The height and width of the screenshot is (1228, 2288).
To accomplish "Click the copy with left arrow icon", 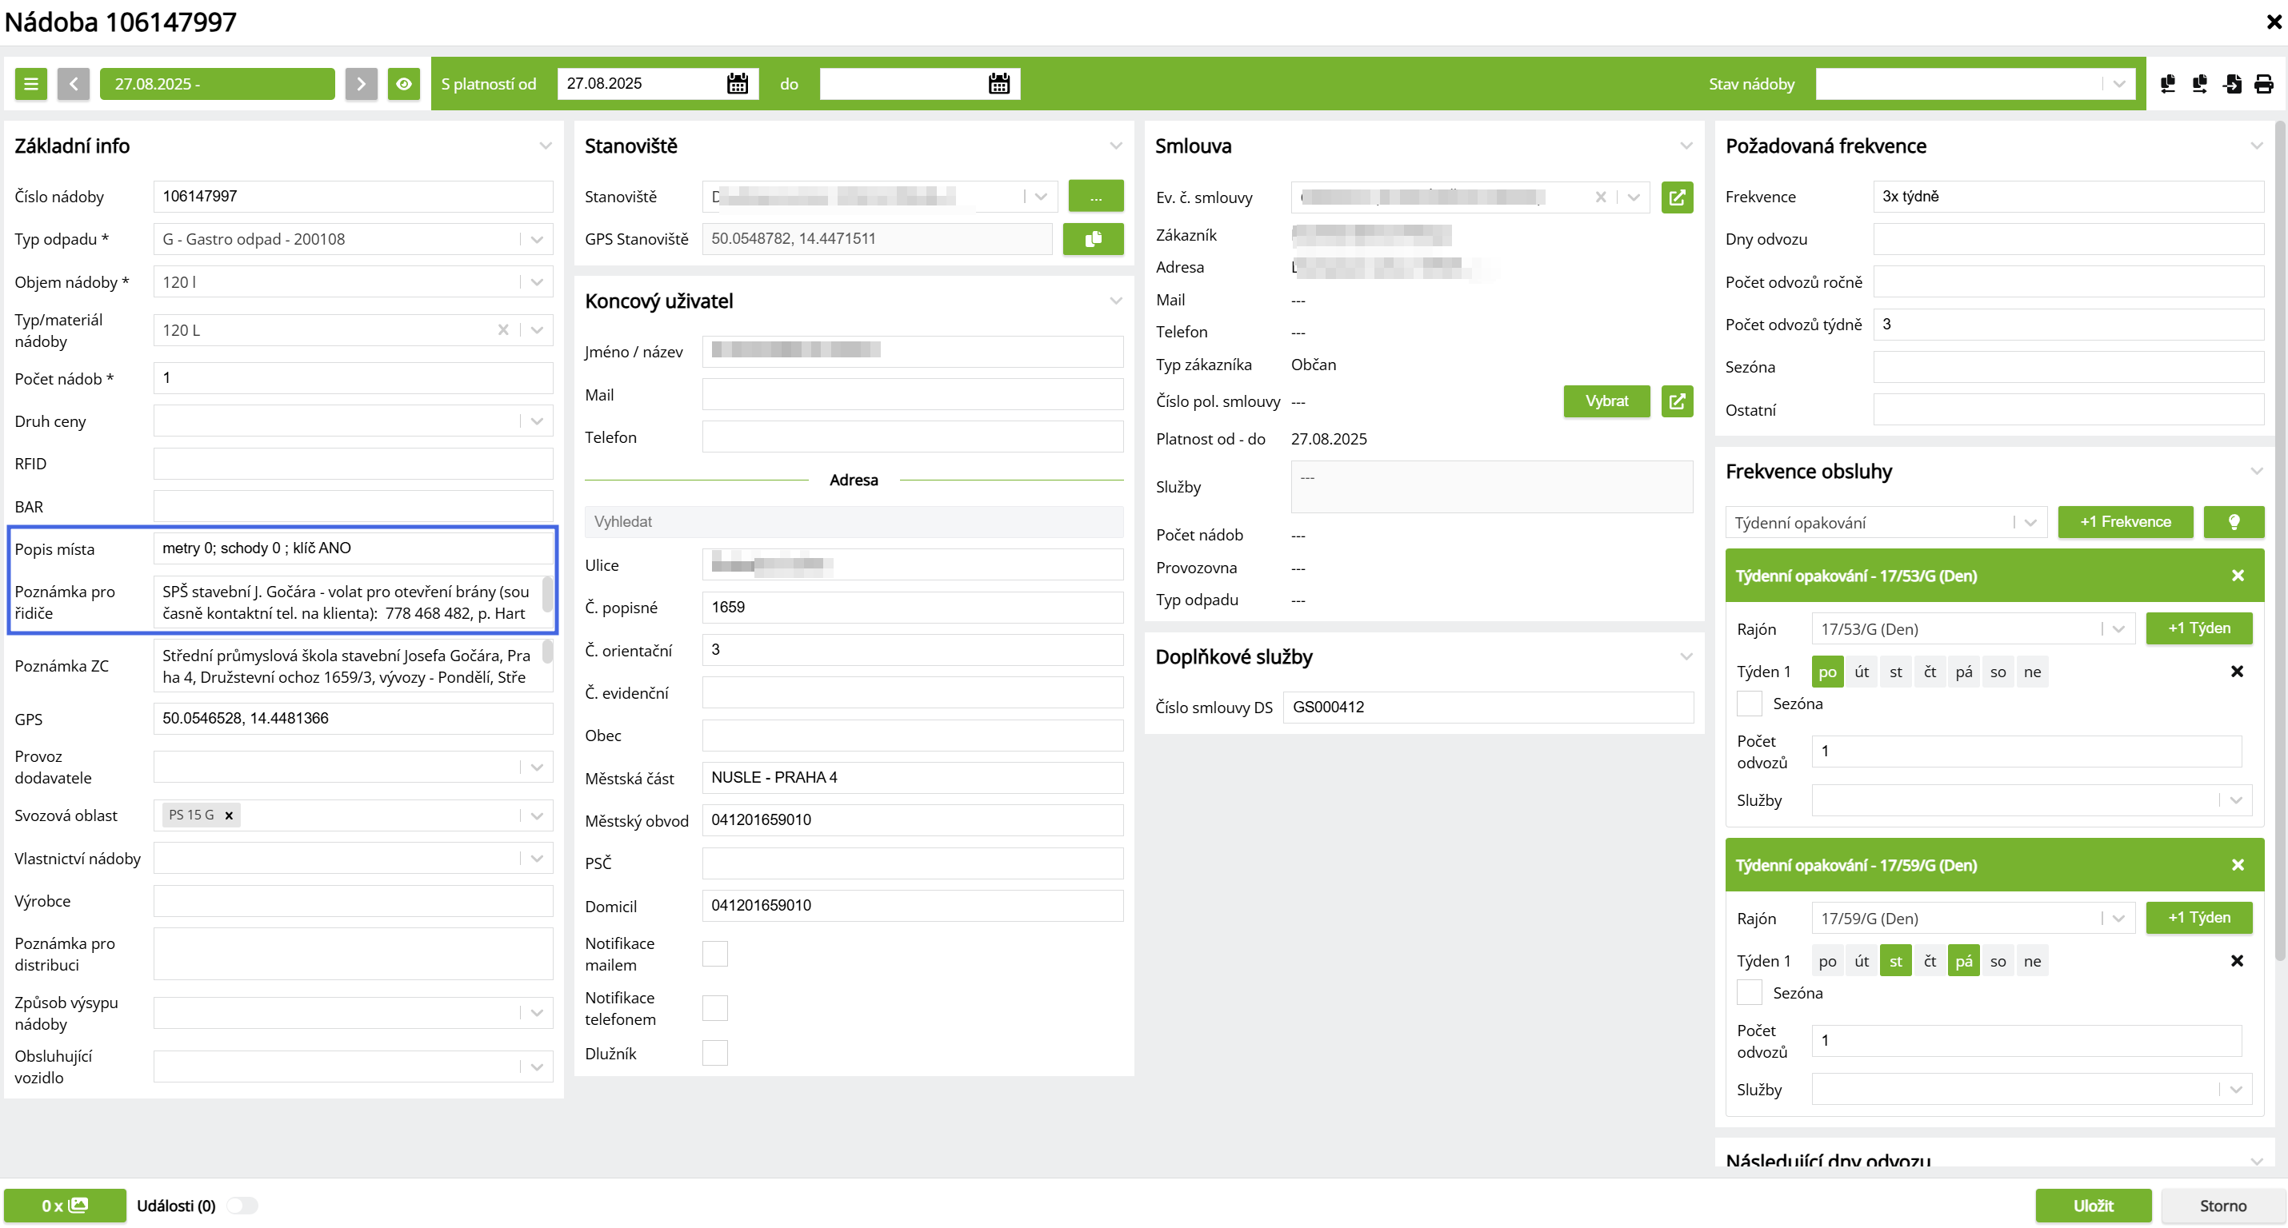I will [2167, 85].
